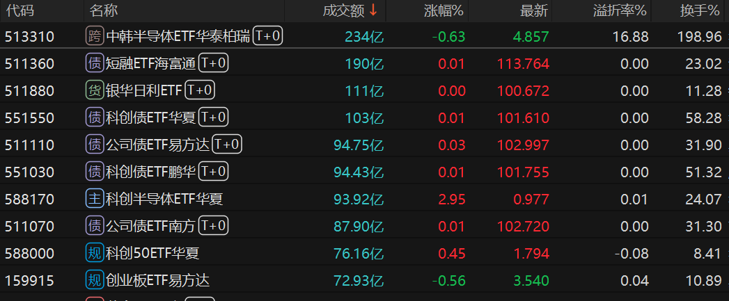Image resolution: width=729 pixels, height=301 pixels.
Task: Click code 588170
Action: [x=30, y=200]
